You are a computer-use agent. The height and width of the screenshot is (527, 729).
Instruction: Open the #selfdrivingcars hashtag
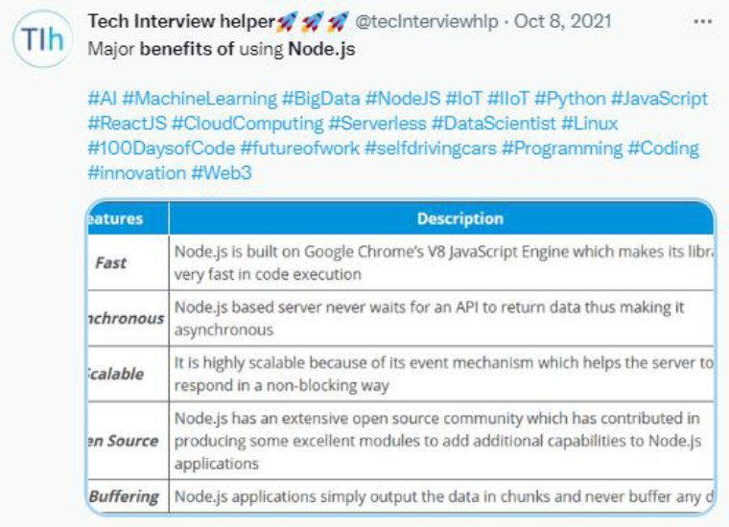tap(431, 149)
